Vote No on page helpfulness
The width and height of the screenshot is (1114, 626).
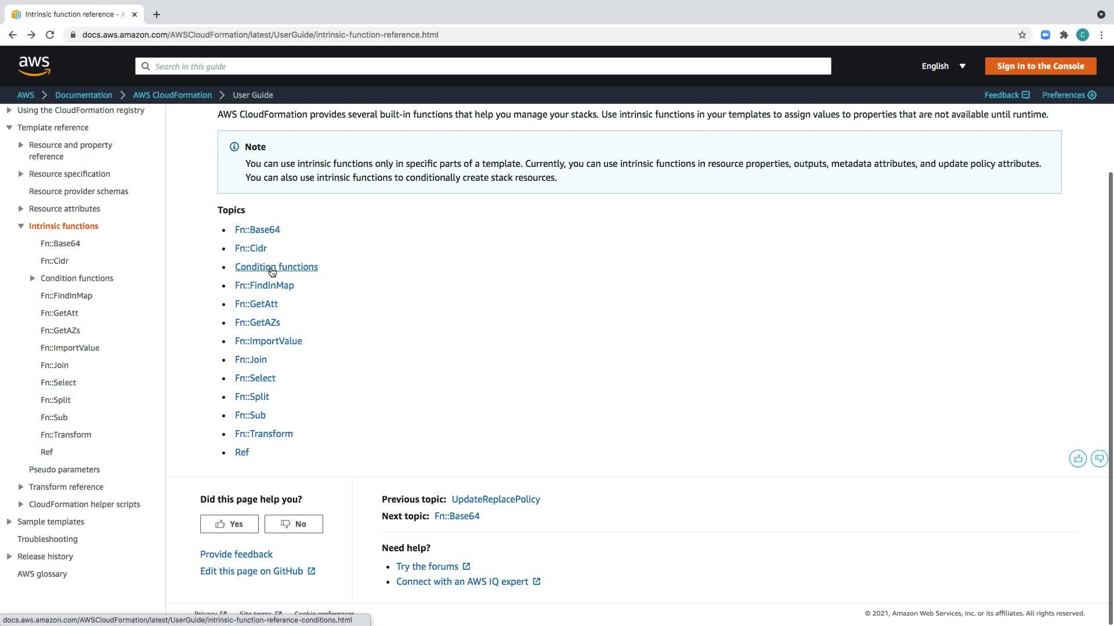(294, 524)
